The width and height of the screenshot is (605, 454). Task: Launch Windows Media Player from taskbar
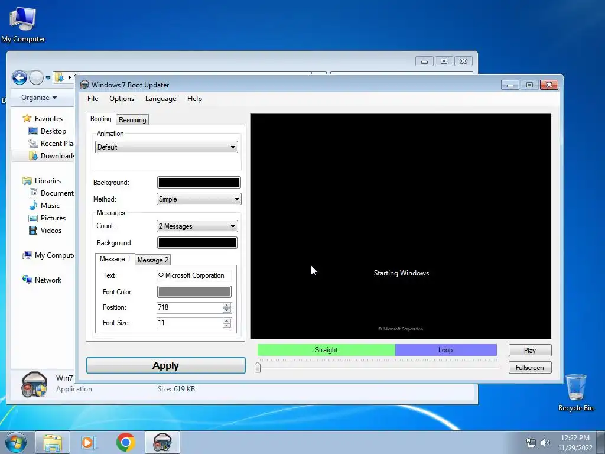[89, 442]
